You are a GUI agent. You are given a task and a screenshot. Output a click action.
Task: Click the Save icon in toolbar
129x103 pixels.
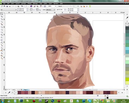tap(7, 6)
